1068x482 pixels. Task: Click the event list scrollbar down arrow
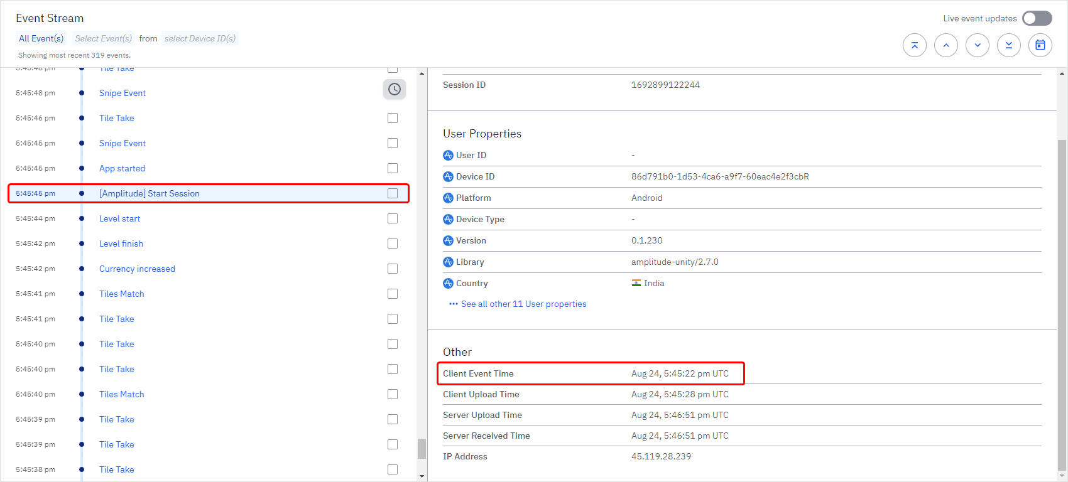point(422,476)
